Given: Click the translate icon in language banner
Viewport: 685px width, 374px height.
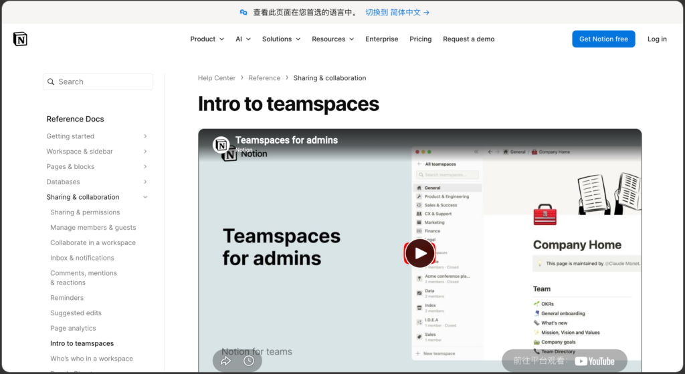Looking at the screenshot, I should click(x=243, y=12).
